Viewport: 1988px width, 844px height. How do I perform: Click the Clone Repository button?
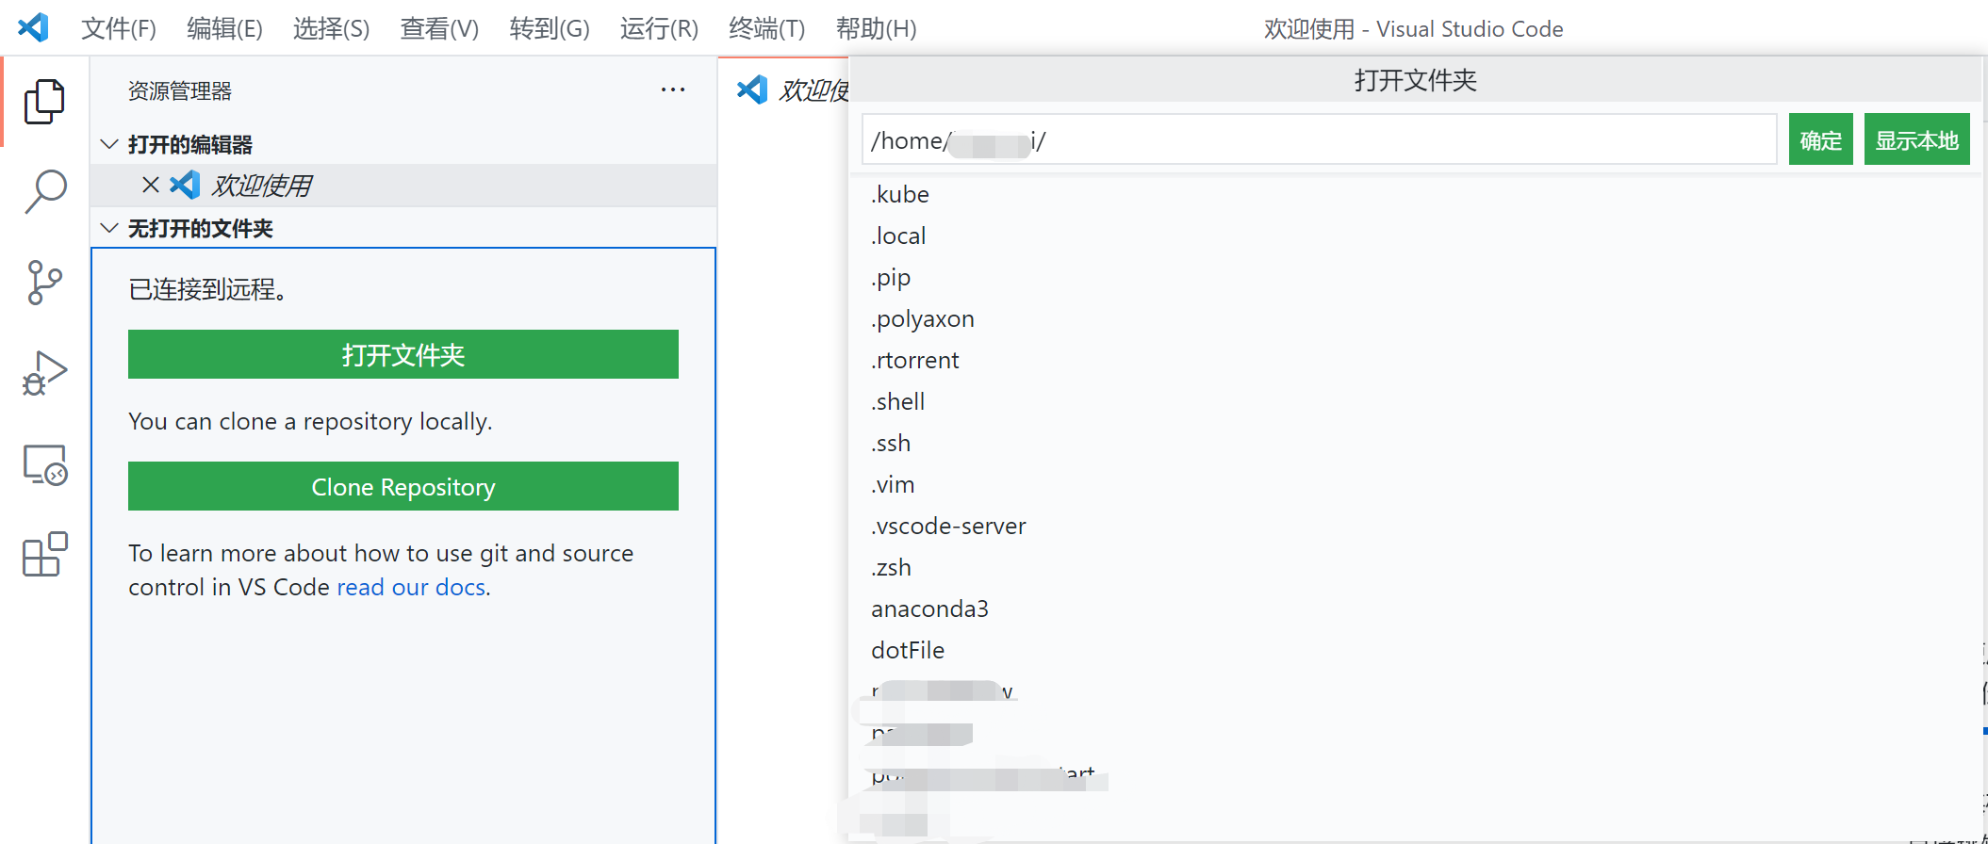click(403, 486)
